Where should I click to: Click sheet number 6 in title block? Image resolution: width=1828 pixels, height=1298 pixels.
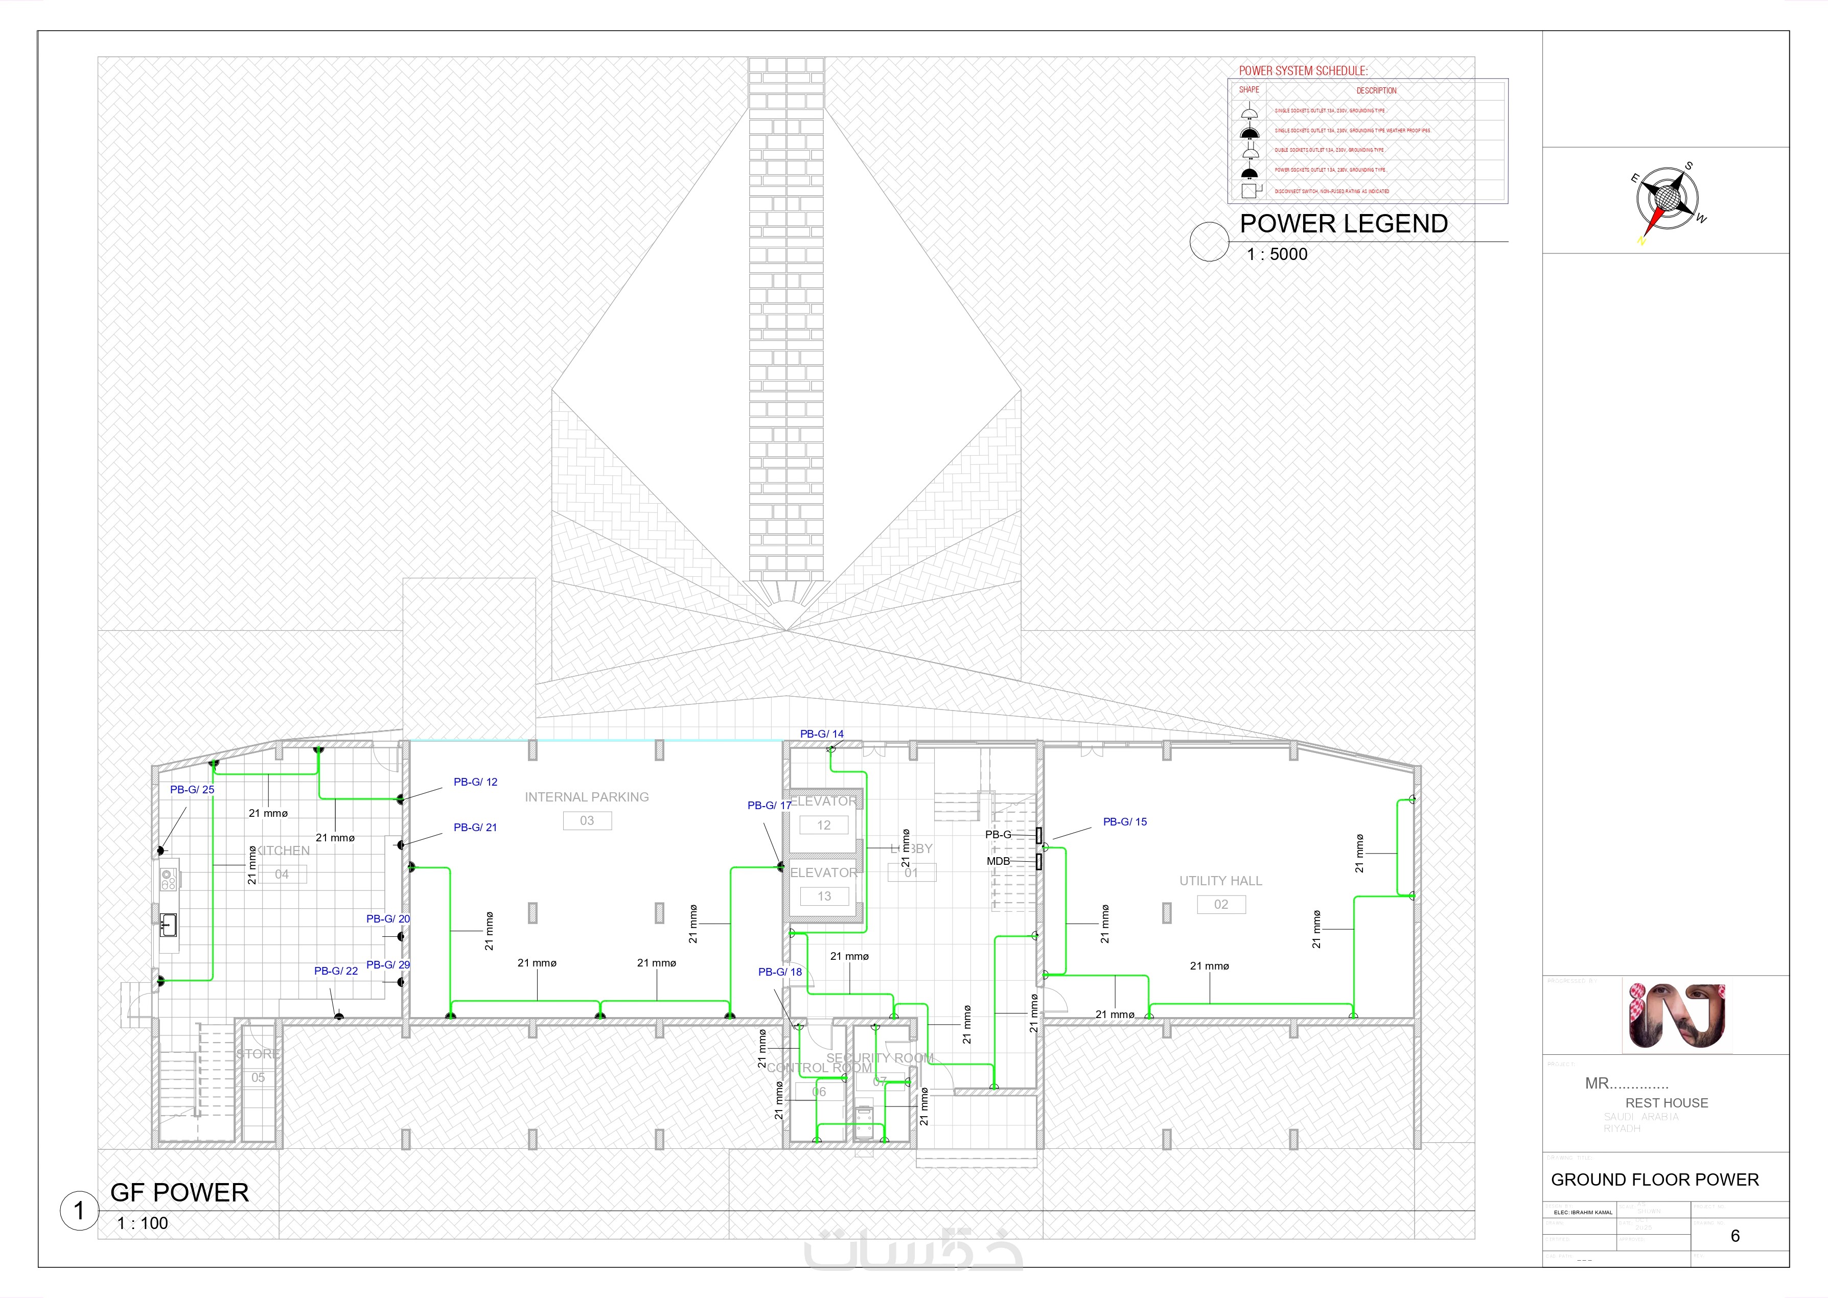tap(1734, 1236)
